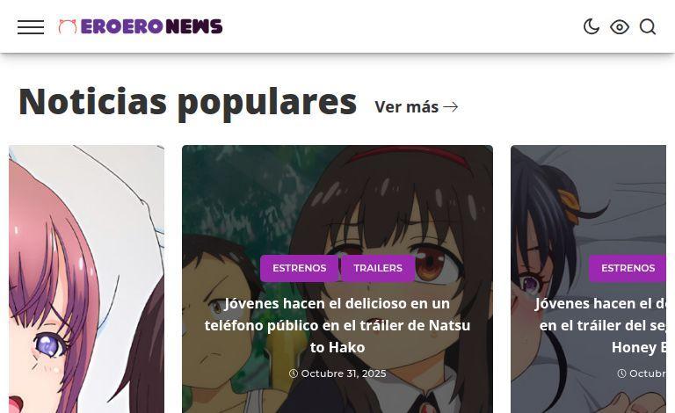The height and width of the screenshot is (413, 675).
Task: Open the partially visible Honey article title
Action: [x=600, y=325]
